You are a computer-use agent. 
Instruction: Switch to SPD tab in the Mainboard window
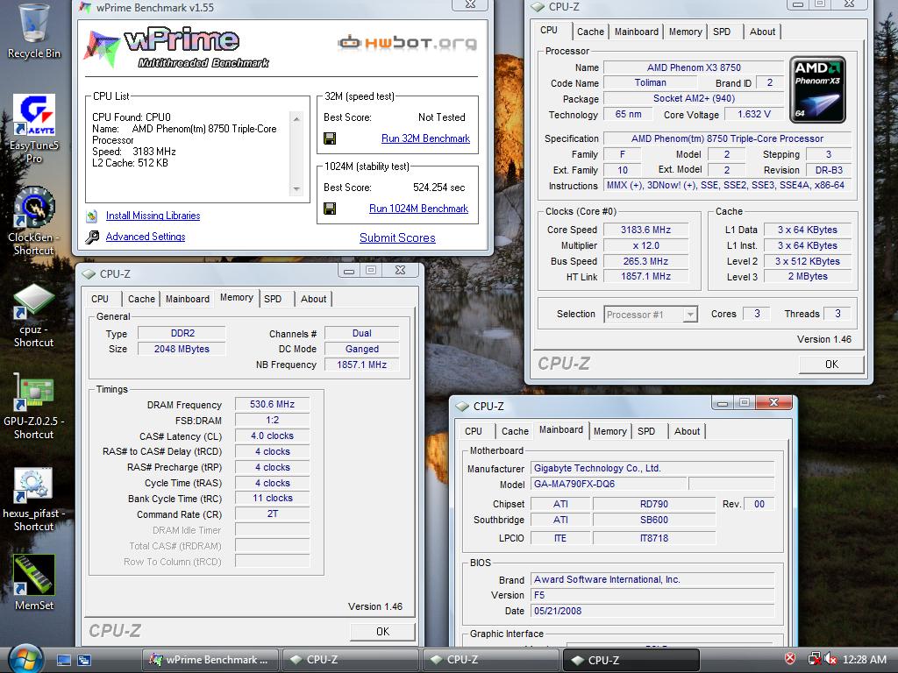646,431
